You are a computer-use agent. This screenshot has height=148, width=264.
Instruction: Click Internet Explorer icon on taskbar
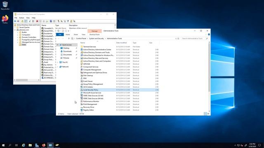tap(24, 145)
